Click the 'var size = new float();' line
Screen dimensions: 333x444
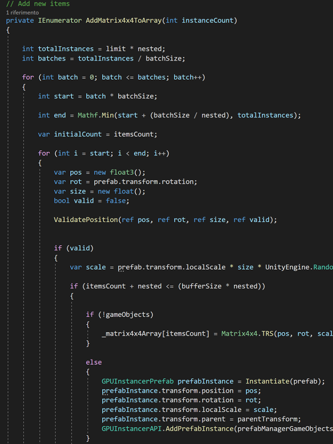(x=99, y=191)
